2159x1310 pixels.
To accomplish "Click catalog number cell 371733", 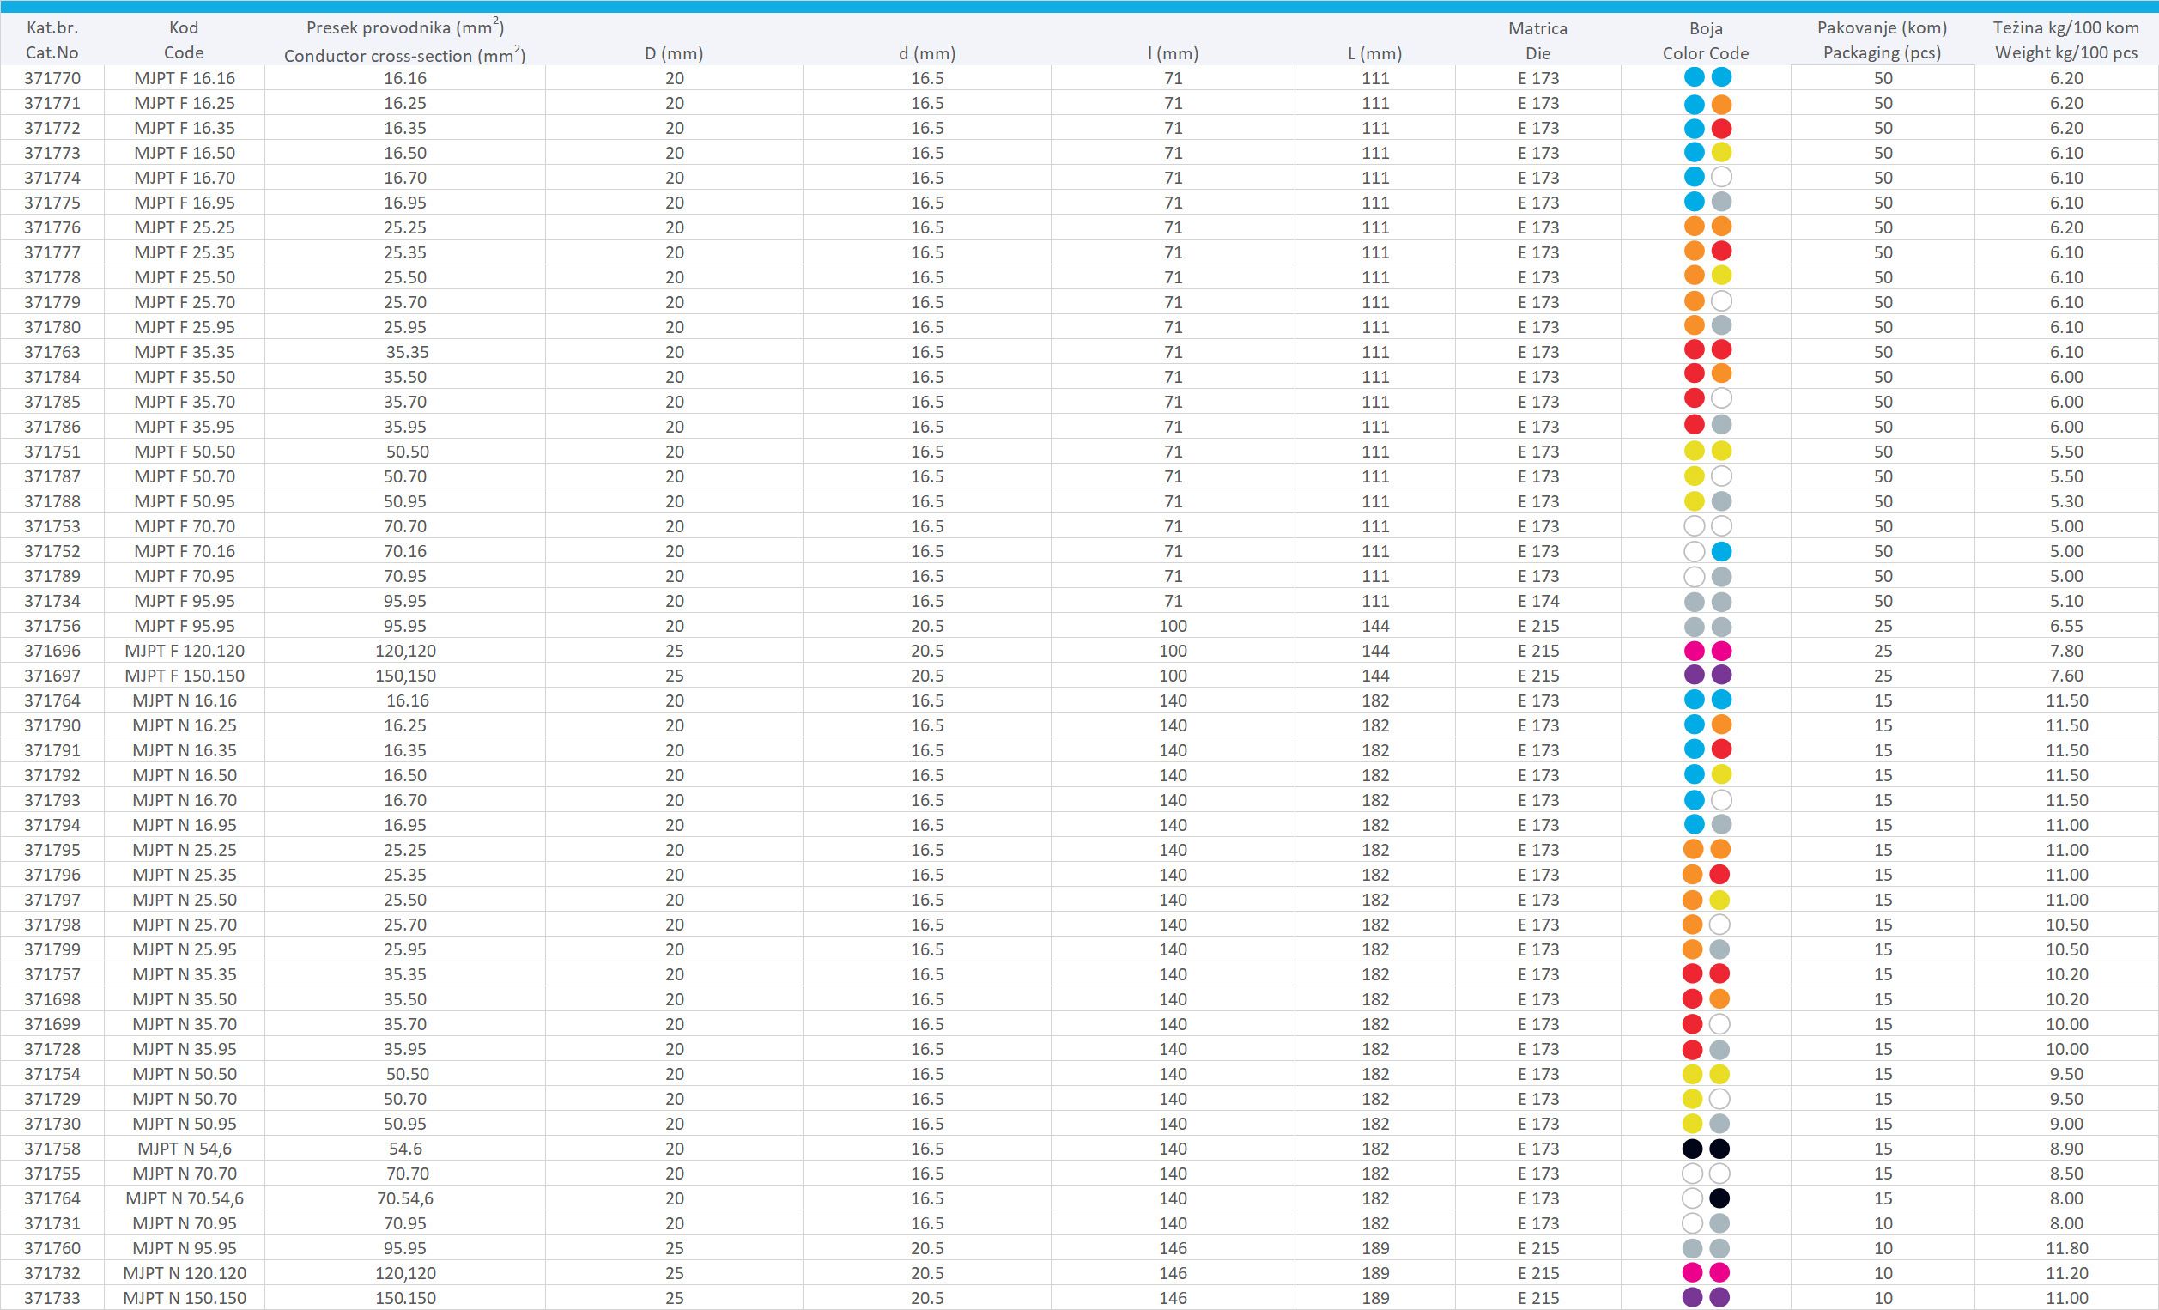I will 52,1298.
